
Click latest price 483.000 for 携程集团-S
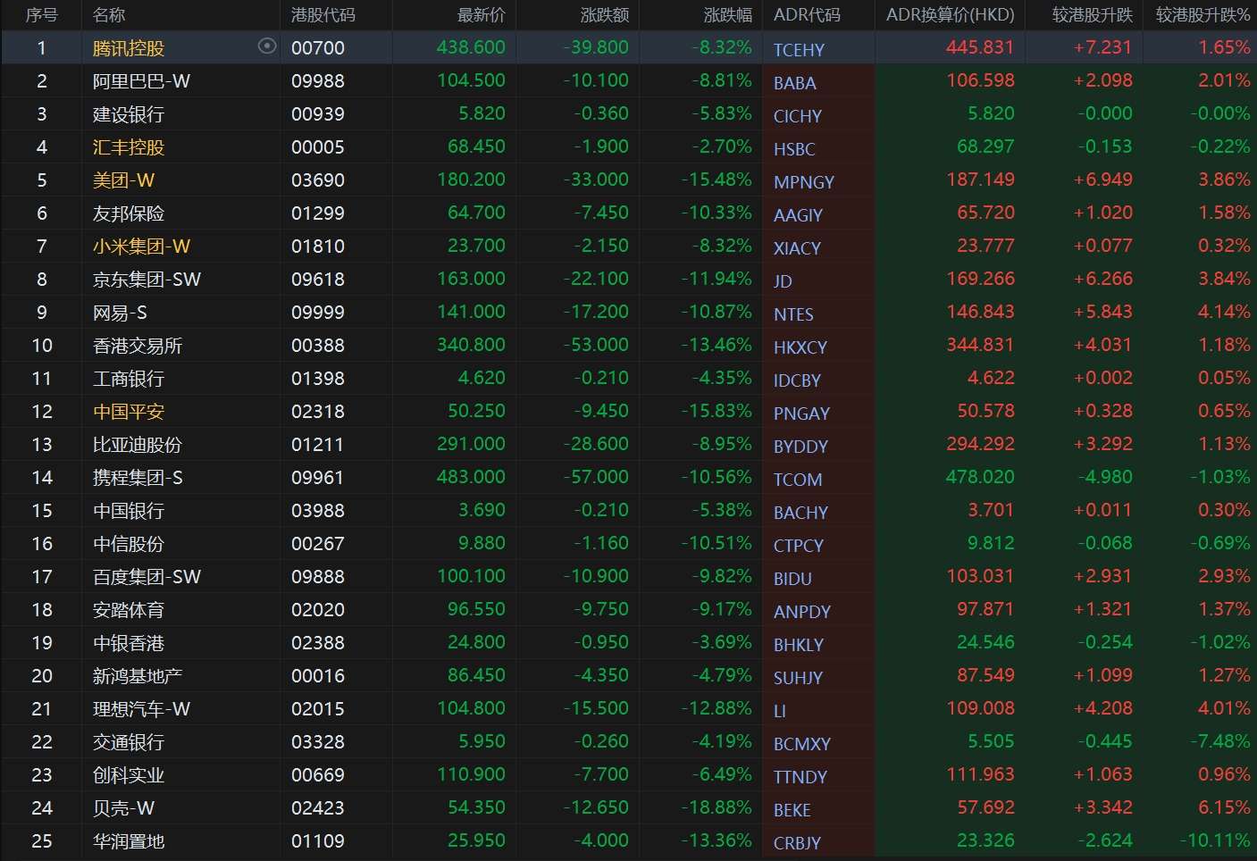click(x=471, y=477)
